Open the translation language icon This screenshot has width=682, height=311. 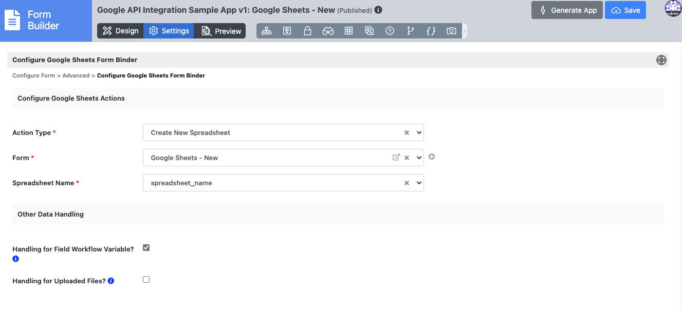(x=369, y=31)
